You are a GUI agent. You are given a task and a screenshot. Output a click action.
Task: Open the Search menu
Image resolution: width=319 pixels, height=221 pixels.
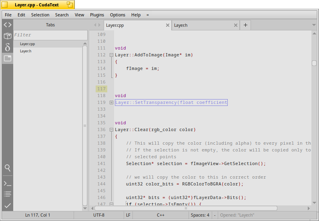pos(62,15)
